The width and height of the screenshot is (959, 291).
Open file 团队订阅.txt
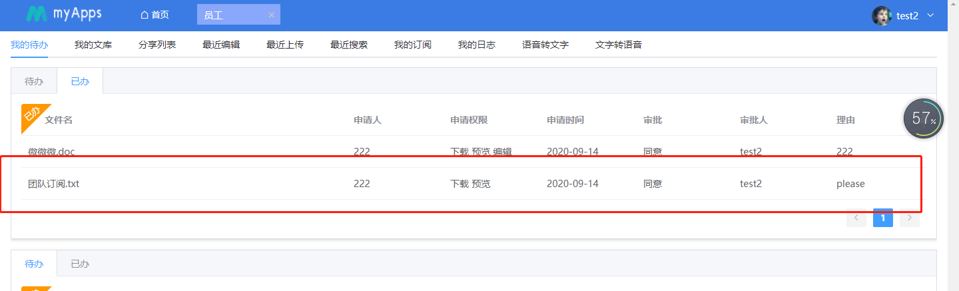[53, 184]
